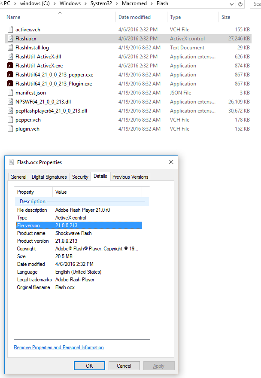Open Remove Properties and Personal Information link
Viewport: 261px width, 378px height.
click(59, 348)
